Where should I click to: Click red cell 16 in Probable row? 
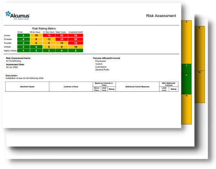tap(62, 39)
